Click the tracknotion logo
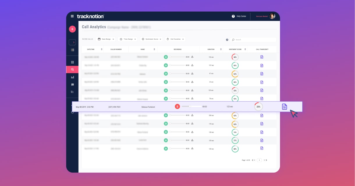The image size is (355, 186). click(90, 16)
